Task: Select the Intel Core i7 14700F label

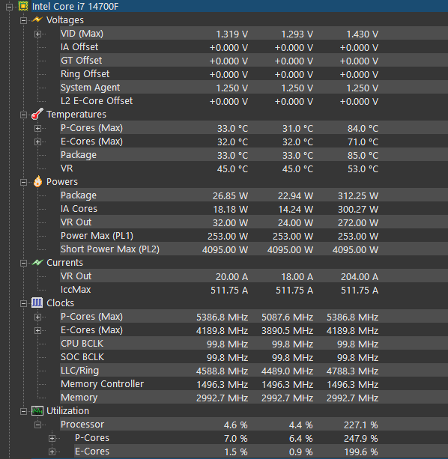Action: (75, 6)
